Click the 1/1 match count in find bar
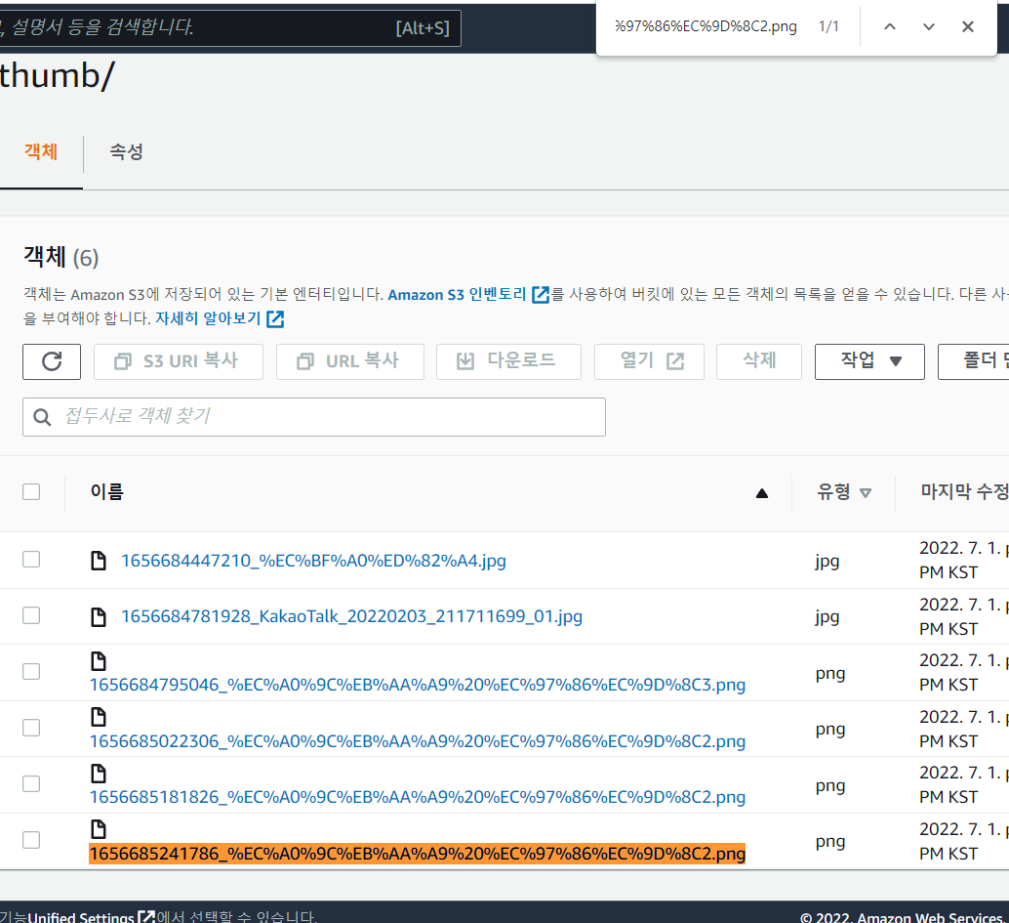1009x923 pixels. tap(828, 26)
